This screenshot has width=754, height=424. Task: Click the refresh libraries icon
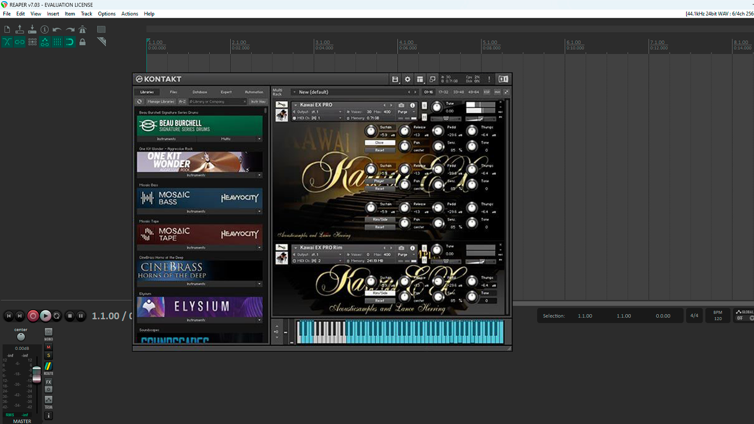click(x=140, y=102)
